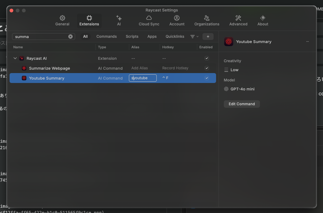323x213 pixels.
Task: Open the General settings tab
Action: (62, 21)
